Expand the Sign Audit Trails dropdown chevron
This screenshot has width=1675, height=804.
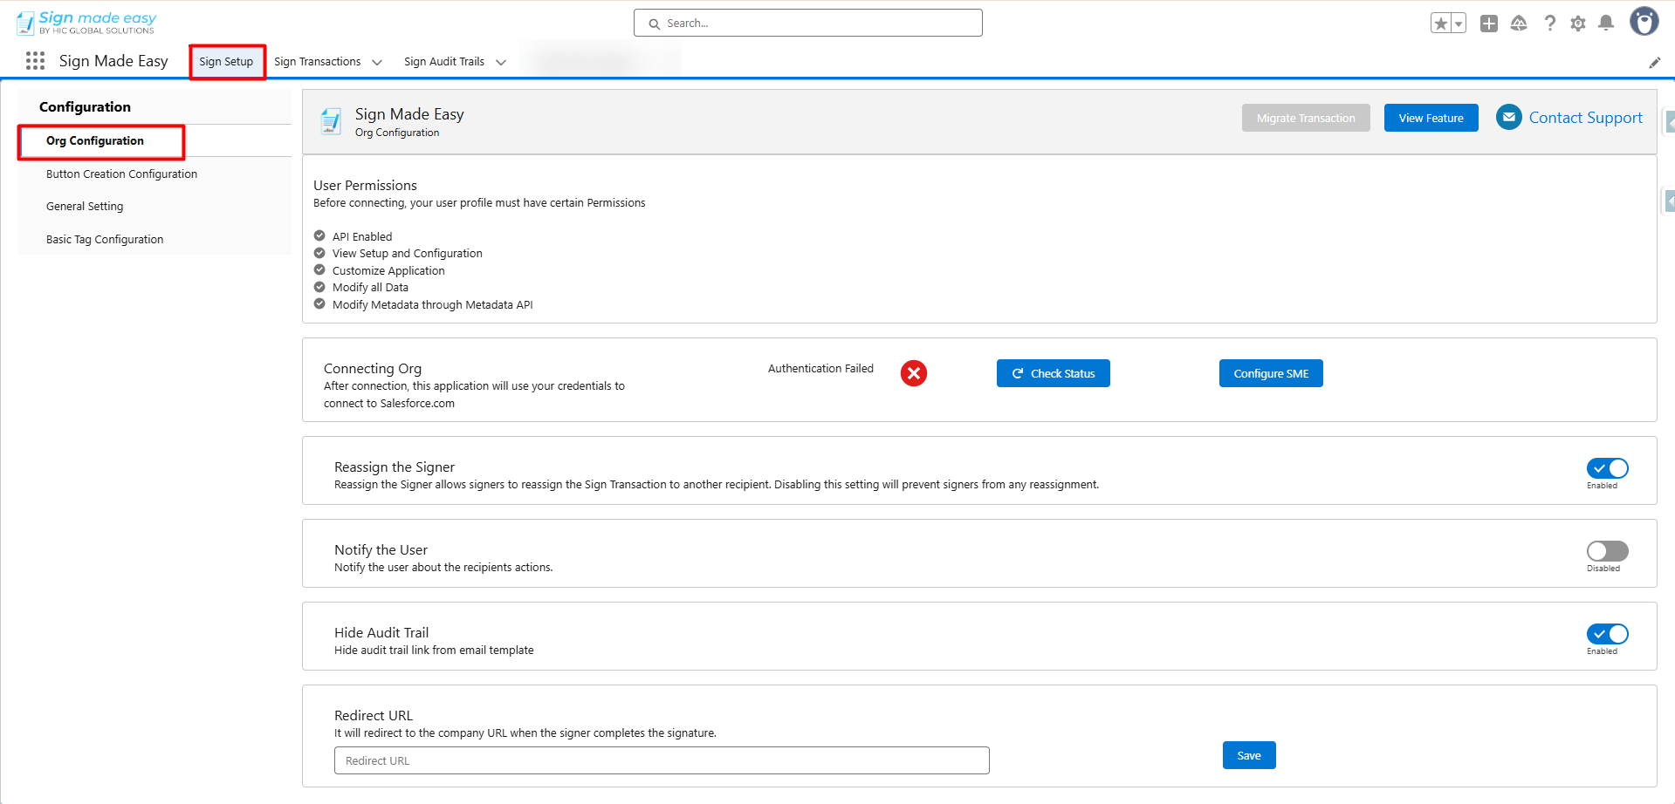pyautogui.click(x=501, y=62)
